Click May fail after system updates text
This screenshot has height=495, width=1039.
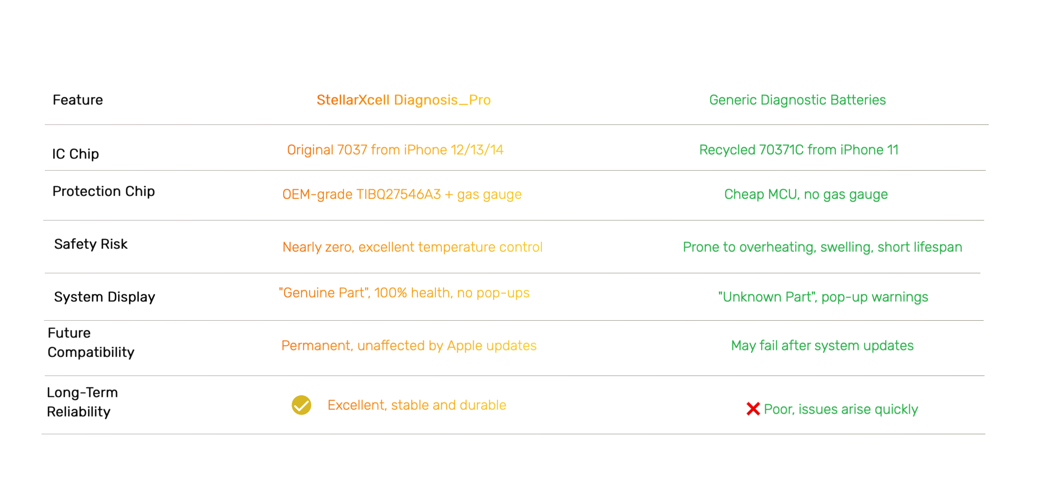point(822,345)
